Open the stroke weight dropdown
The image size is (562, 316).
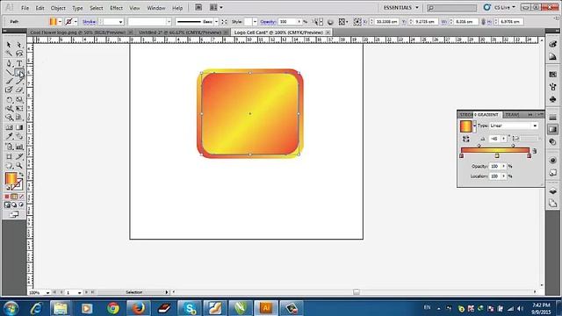click(120, 22)
